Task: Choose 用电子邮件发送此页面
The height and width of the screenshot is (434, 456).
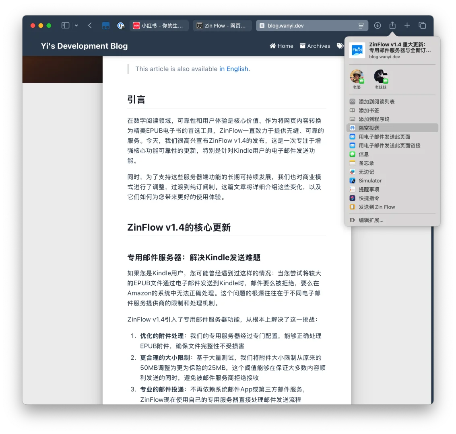Action: [392, 137]
